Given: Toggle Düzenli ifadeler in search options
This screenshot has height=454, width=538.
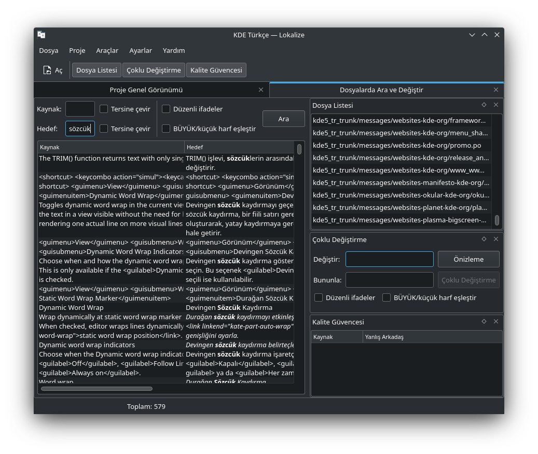Looking at the screenshot, I should pyautogui.click(x=166, y=109).
